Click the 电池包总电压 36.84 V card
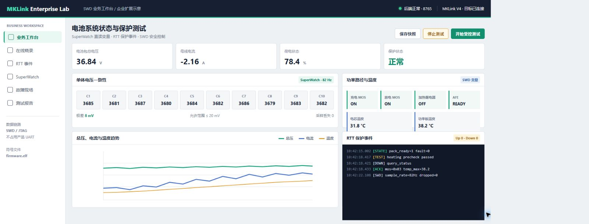This screenshot has width=589, height=224. [122, 56]
